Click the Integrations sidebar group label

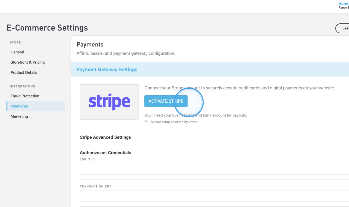[22, 86]
